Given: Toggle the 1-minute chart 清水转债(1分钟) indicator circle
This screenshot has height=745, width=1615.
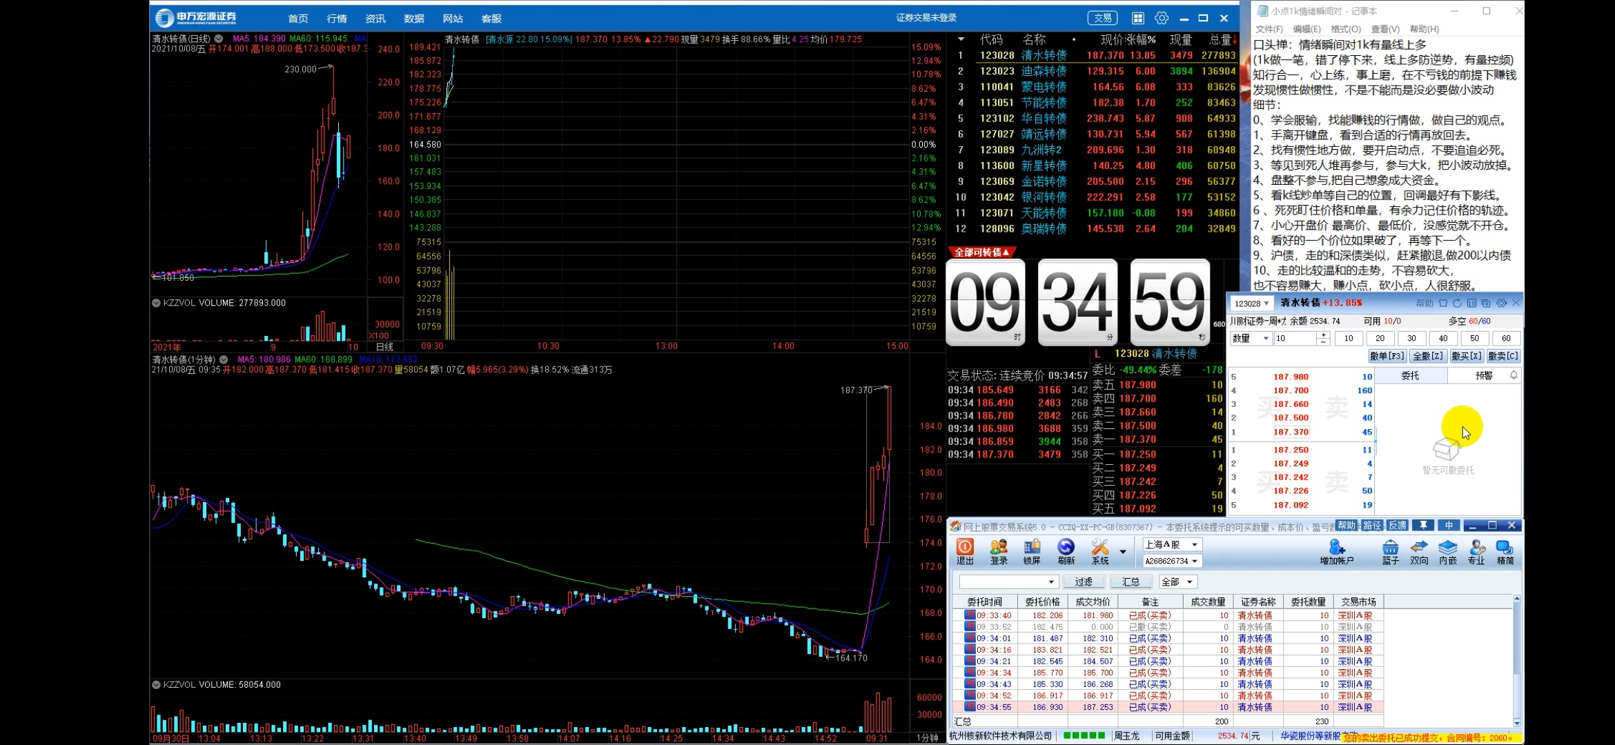Looking at the screenshot, I should [x=224, y=360].
